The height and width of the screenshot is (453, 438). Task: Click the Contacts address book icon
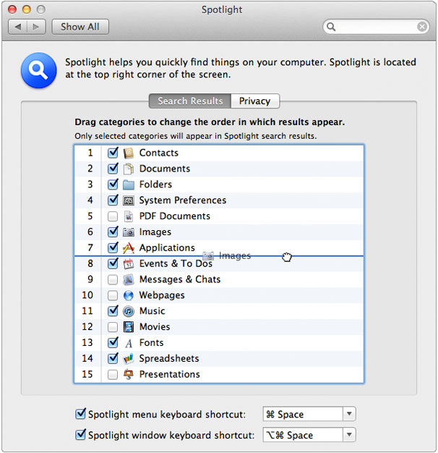pos(129,153)
